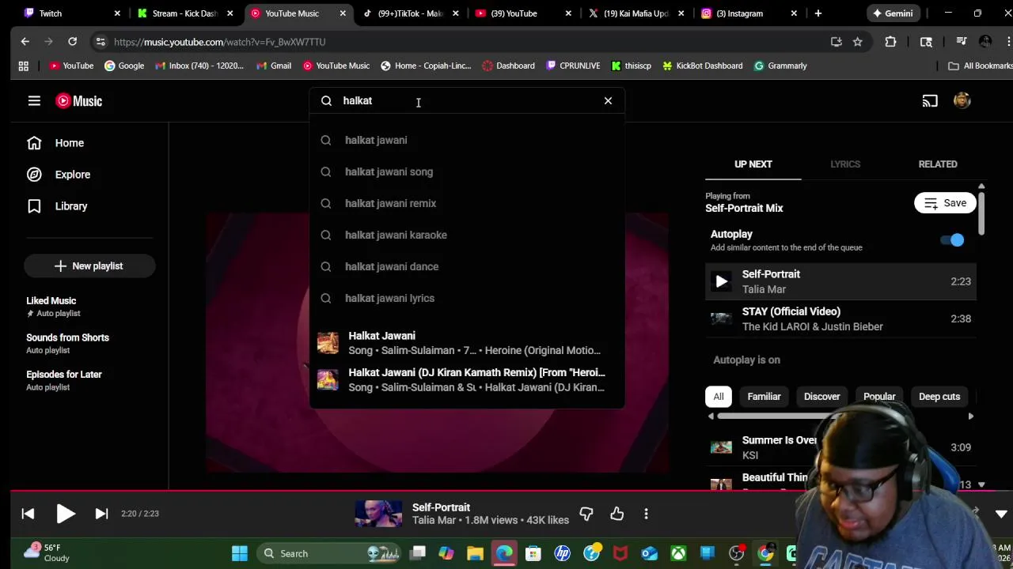Go back in browser
Image resolution: width=1013 pixels, height=569 pixels.
point(25,42)
